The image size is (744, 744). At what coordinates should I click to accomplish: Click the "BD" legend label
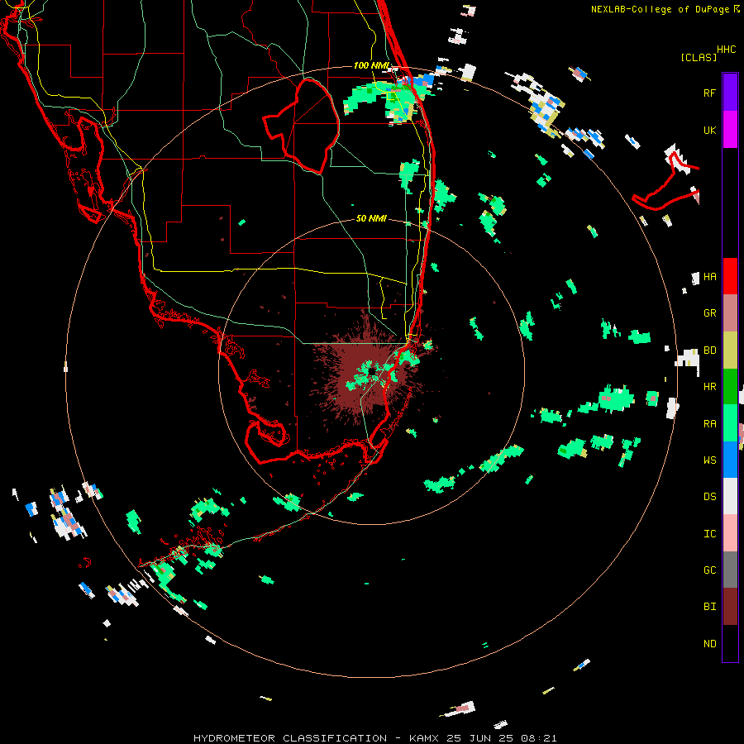click(x=709, y=351)
